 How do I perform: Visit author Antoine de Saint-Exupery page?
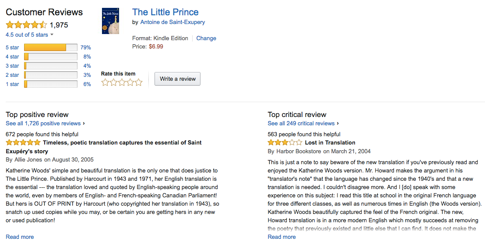[x=172, y=22]
